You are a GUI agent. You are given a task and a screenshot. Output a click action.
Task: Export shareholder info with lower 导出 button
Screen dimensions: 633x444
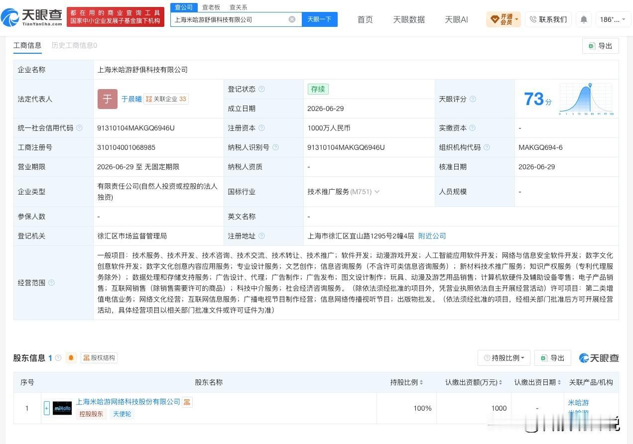tap(552, 358)
